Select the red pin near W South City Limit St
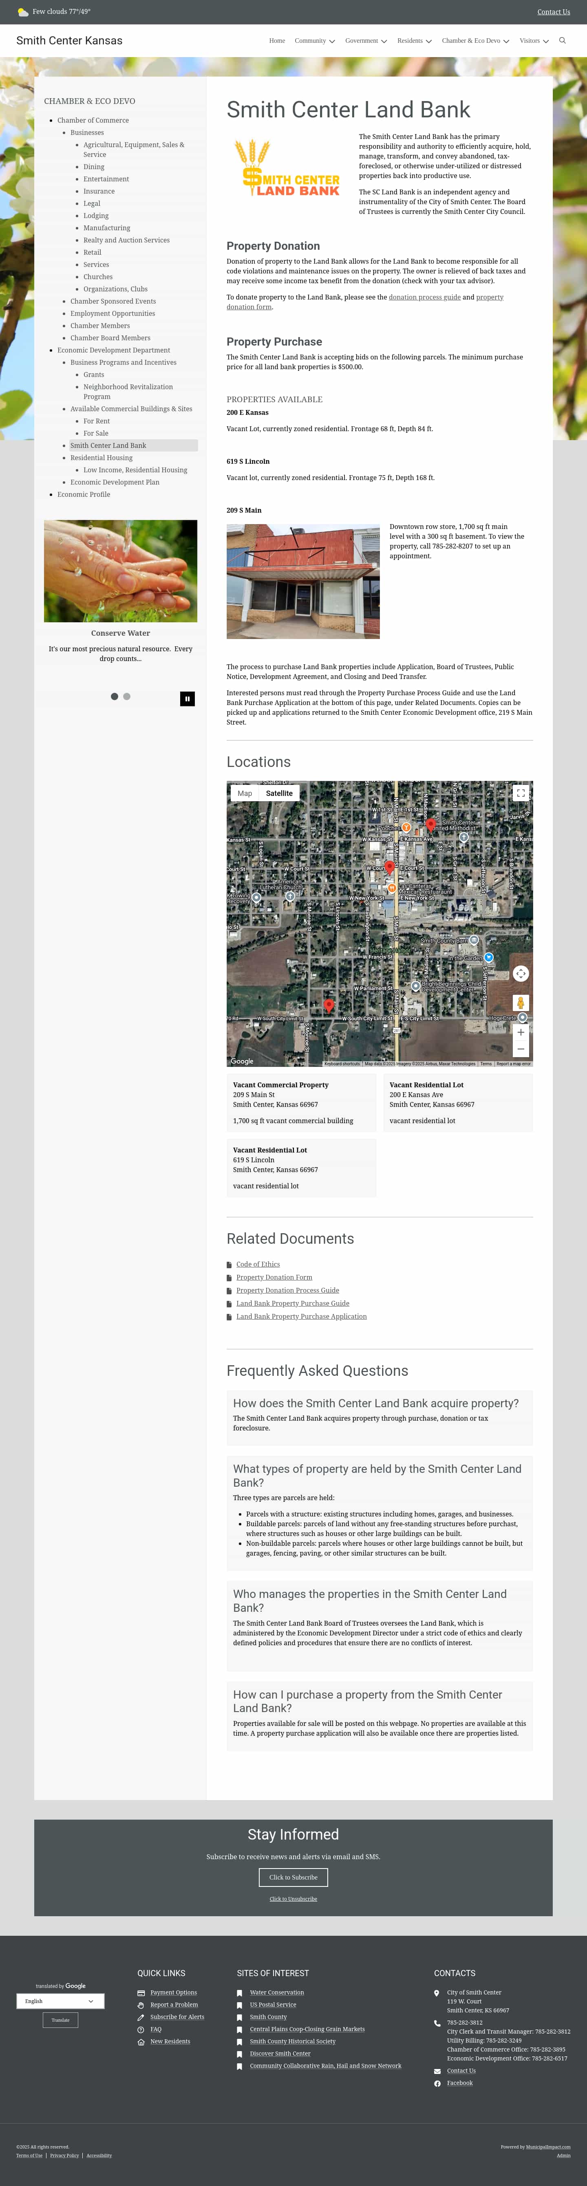 pos(329,1006)
